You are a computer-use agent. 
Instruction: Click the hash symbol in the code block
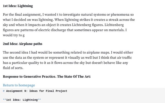point(4,91)
